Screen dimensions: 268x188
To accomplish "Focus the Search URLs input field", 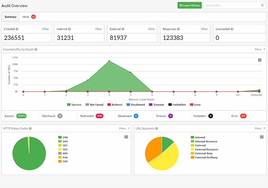I will tap(235, 5).
